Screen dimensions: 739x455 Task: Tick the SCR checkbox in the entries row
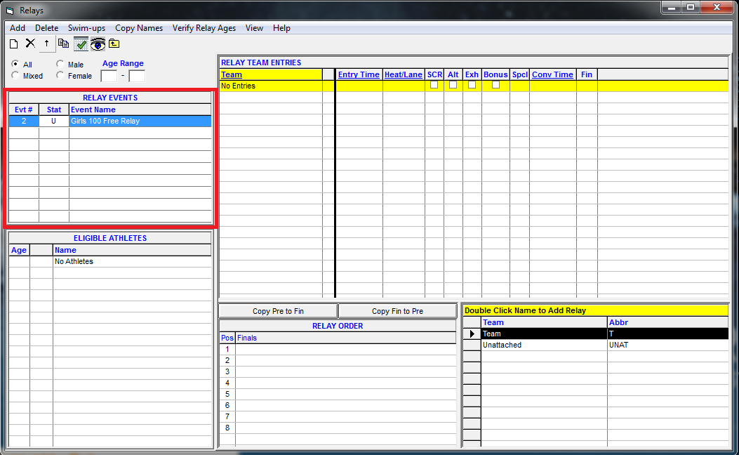434,85
